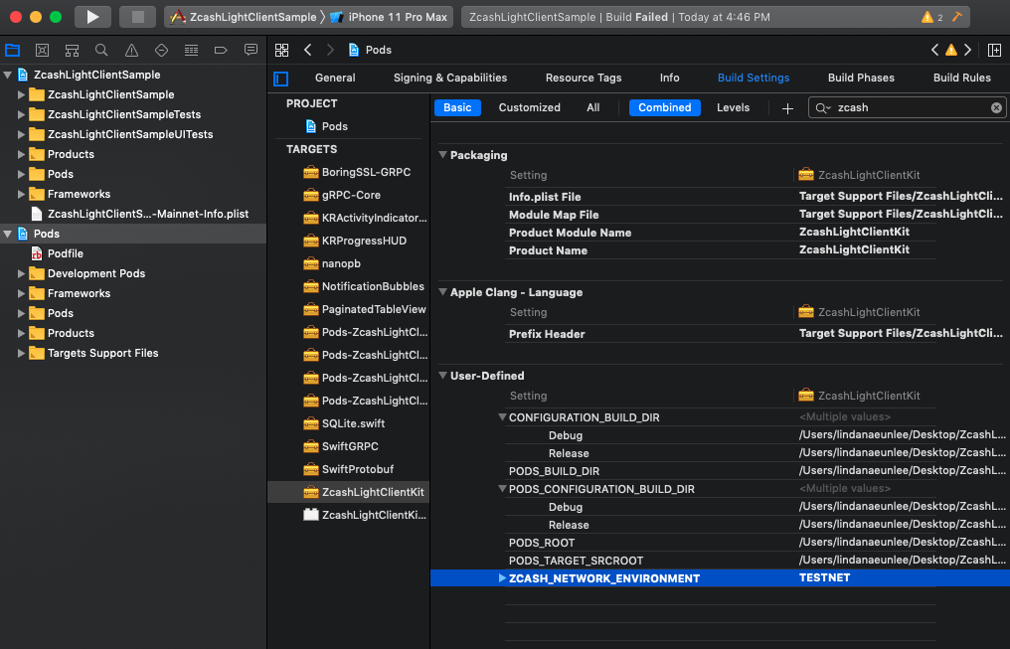Click the search field filter options magnifier
The height and width of the screenshot is (649, 1010).
click(x=822, y=108)
